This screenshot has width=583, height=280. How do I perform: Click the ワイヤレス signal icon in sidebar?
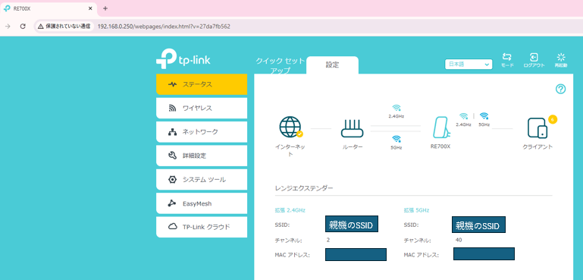coord(172,108)
